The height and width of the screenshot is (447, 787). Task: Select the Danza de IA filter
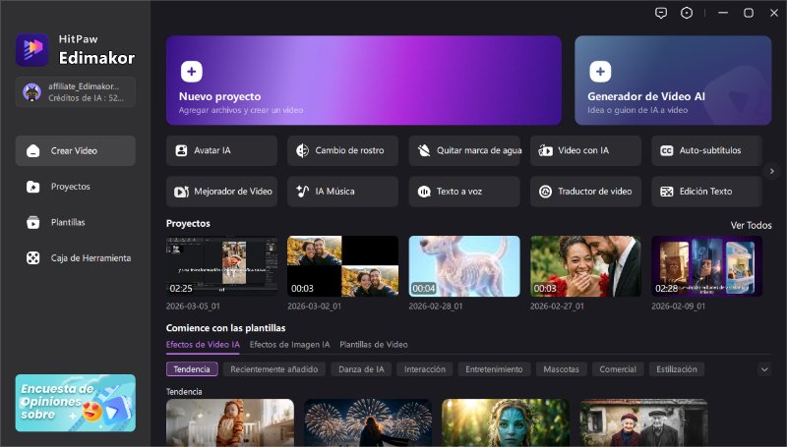point(361,369)
